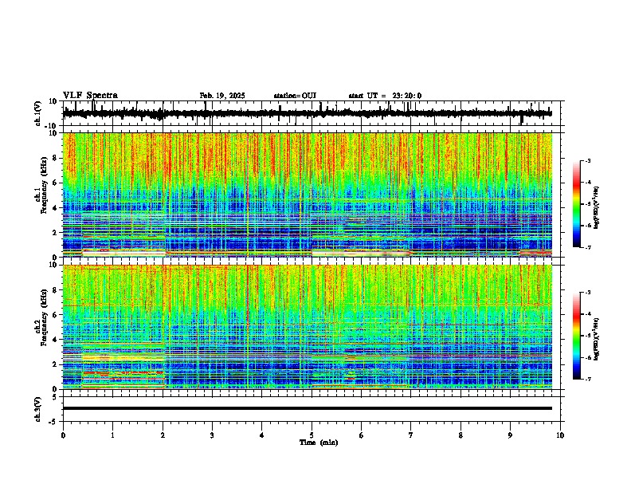The image size is (631, 488).
Task: Click the "6" kHz tick on ch.2 frequency axis
Action: tap(55, 315)
